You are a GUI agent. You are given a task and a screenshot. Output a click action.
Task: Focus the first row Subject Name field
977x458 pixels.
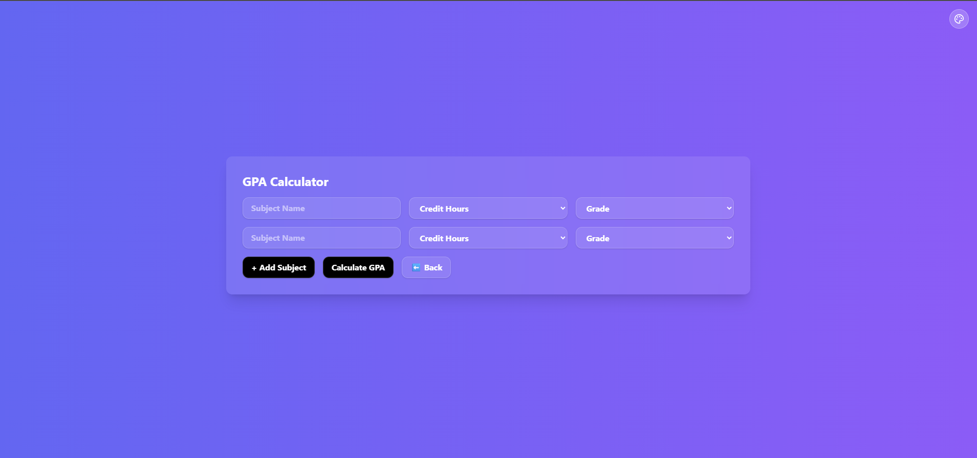[x=321, y=208]
